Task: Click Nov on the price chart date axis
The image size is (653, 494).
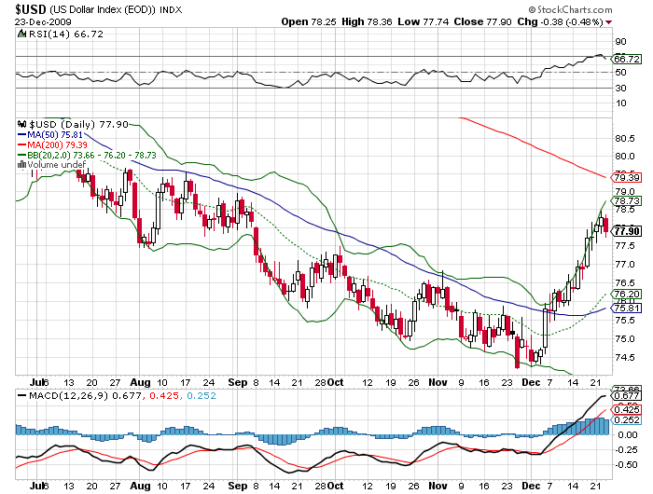Action: [438, 382]
